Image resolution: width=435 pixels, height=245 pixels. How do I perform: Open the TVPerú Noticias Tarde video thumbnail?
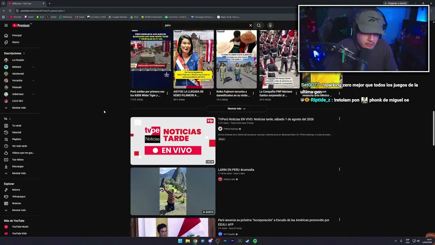pos(173,141)
